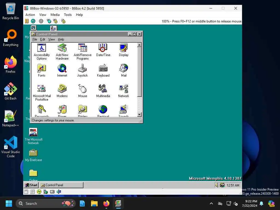This screenshot has height=210, width=280.
Task: Click the network icon in 86Box status bar
Action: click(x=46, y=192)
